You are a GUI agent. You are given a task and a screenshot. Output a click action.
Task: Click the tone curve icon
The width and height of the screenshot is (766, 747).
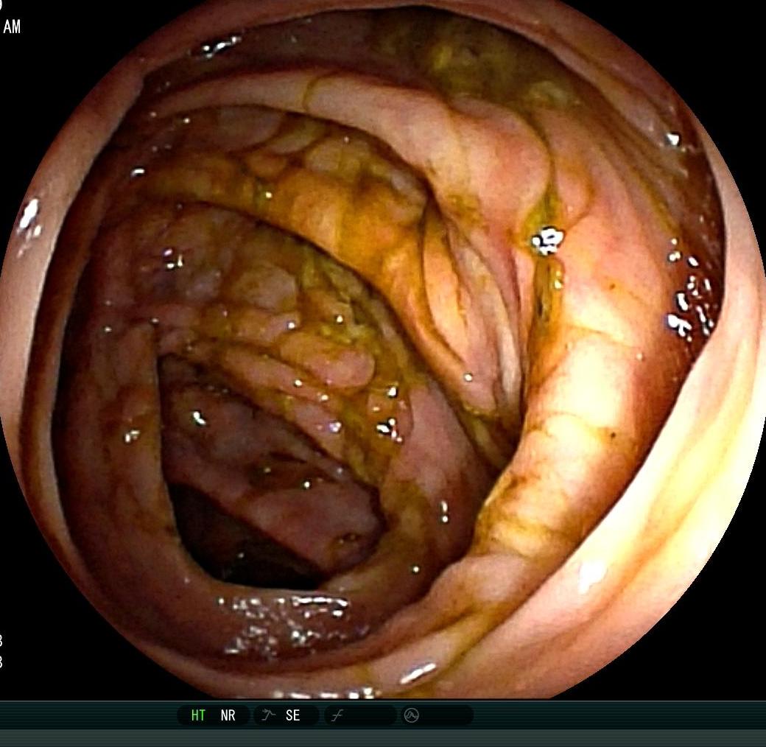pos(337,716)
